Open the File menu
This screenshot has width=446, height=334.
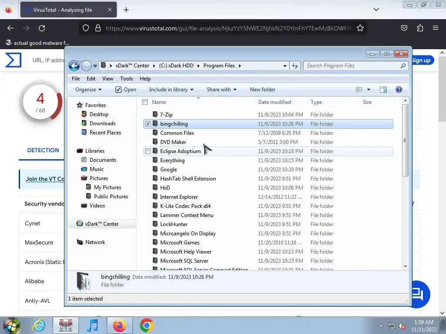[76, 79]
